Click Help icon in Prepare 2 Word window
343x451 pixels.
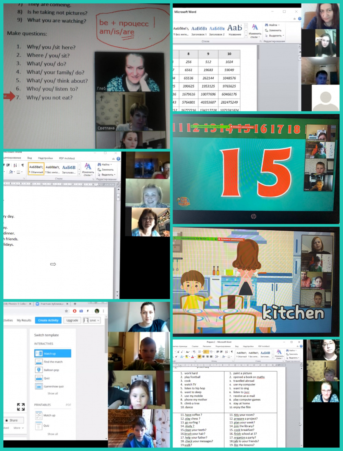(x=301, y=346)
